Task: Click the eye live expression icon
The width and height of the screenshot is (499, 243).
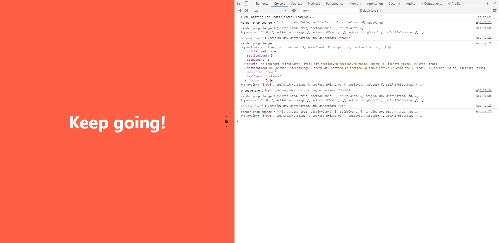Action: click(294, 11)
